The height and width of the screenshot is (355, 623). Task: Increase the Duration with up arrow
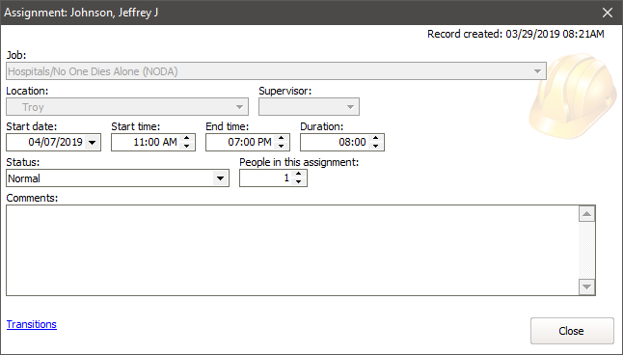coord(376,138)
